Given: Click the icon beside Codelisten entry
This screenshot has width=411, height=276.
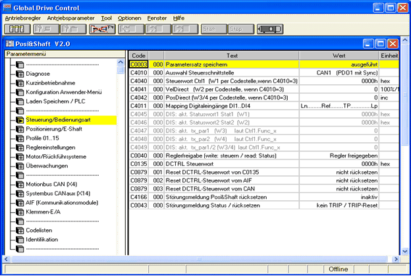Looking at the screenshot, I should (x=20, y=231).
